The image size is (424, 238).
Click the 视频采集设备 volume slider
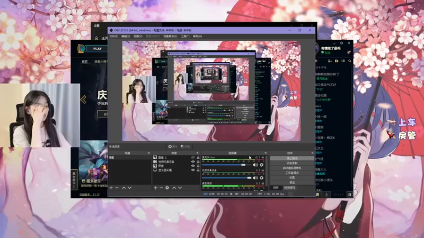tap(227, 178)
